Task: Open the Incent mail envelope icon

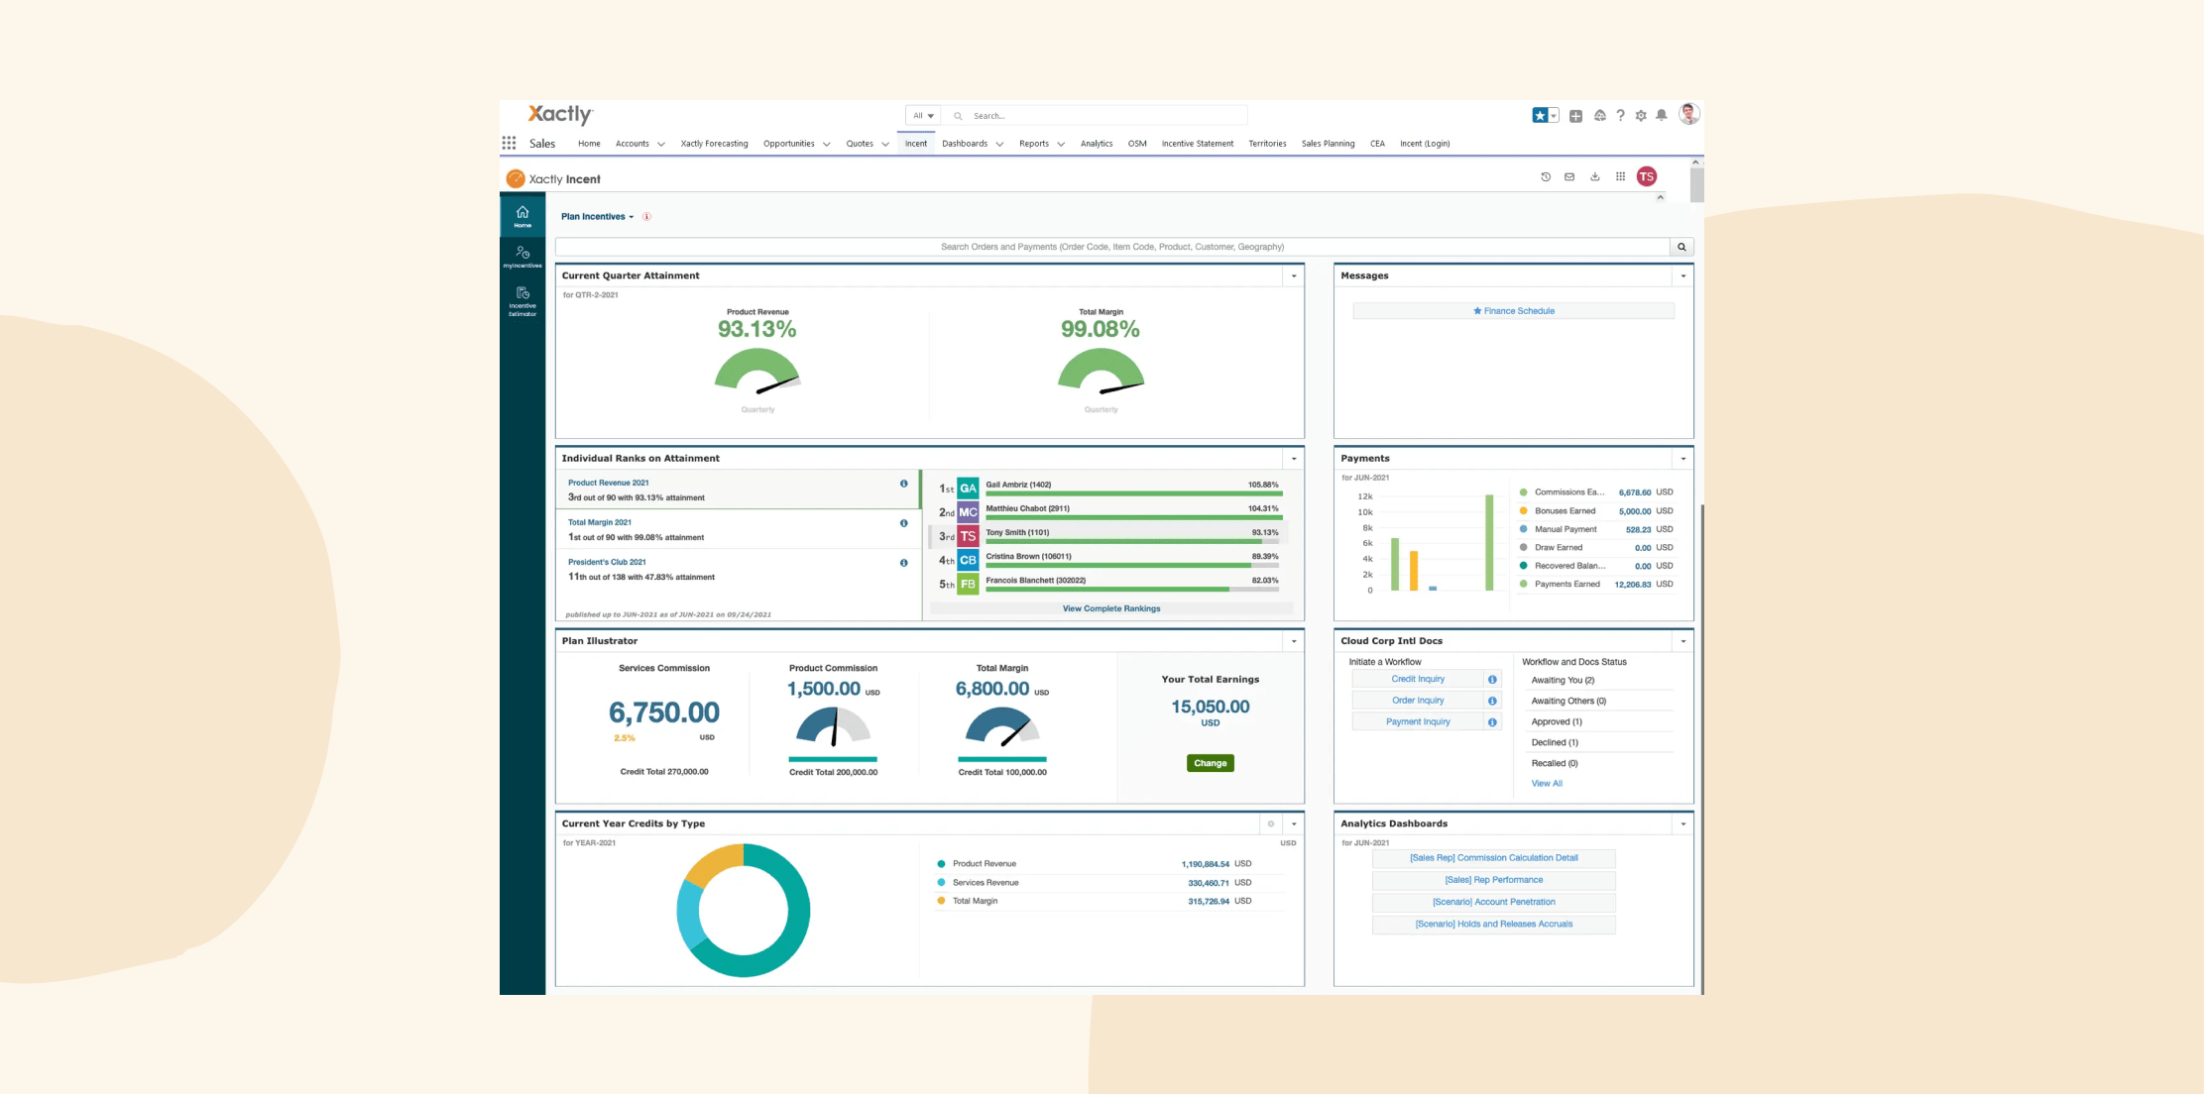Action: point(1569,176)
